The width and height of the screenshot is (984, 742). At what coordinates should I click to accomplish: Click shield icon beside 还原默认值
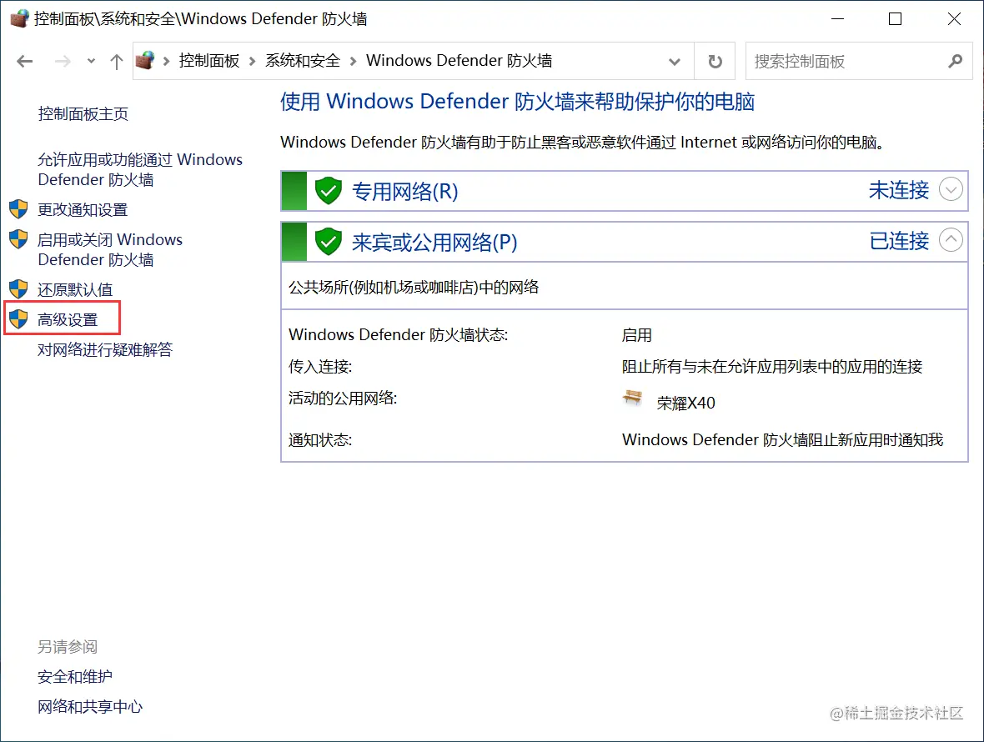click(x=19, y=289)
